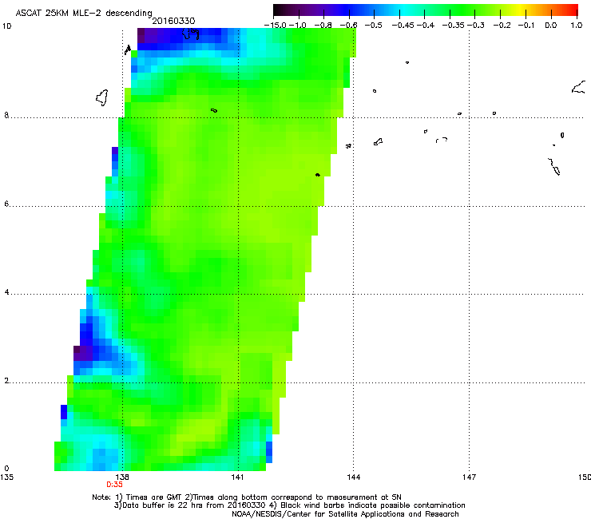
Task: Click the -0.4 color scale label
Action: (x=426, y=26)
